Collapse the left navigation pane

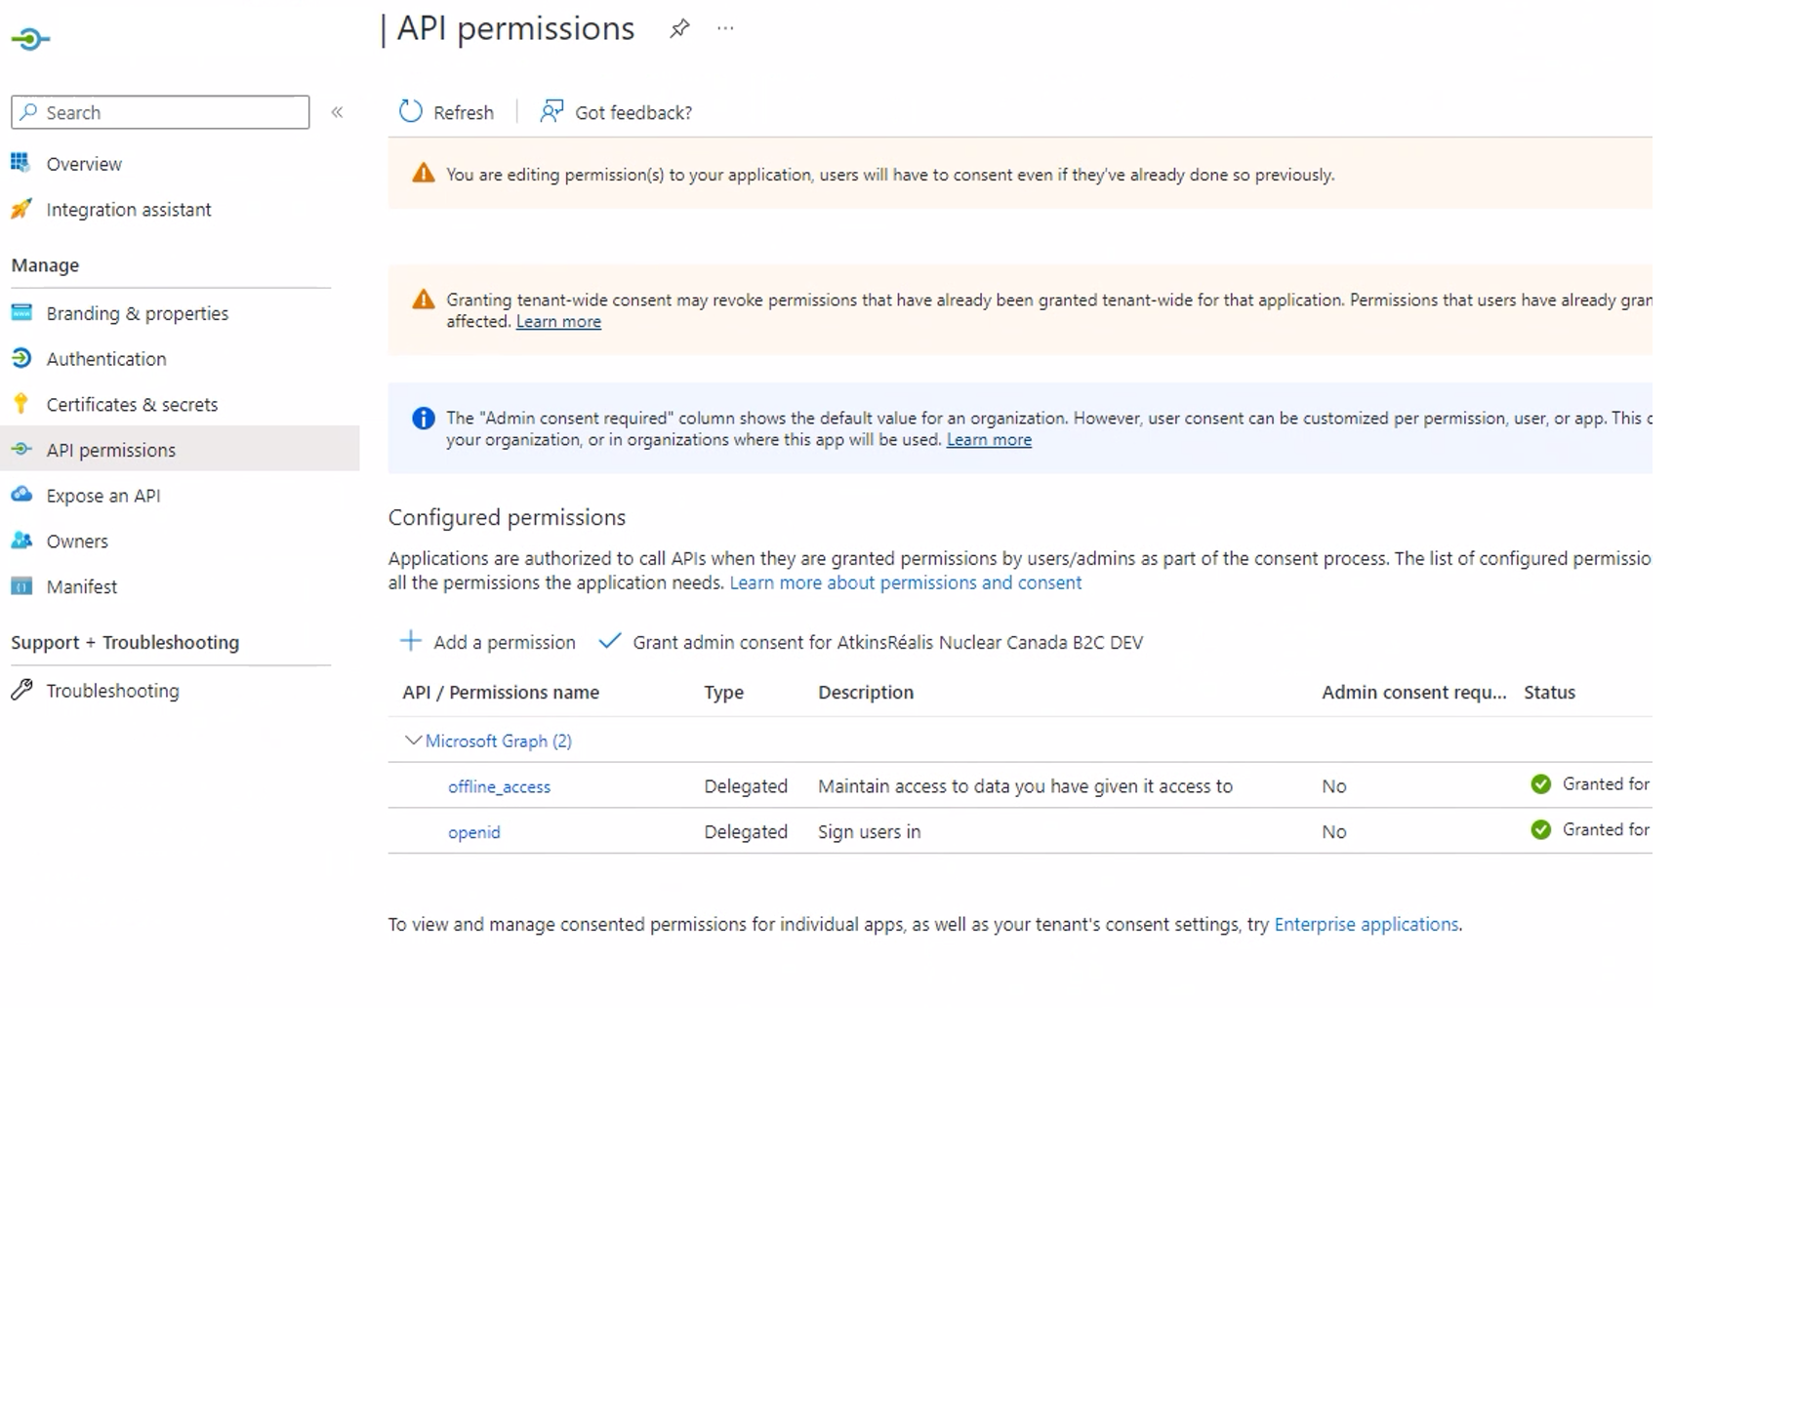coord(337,111)
